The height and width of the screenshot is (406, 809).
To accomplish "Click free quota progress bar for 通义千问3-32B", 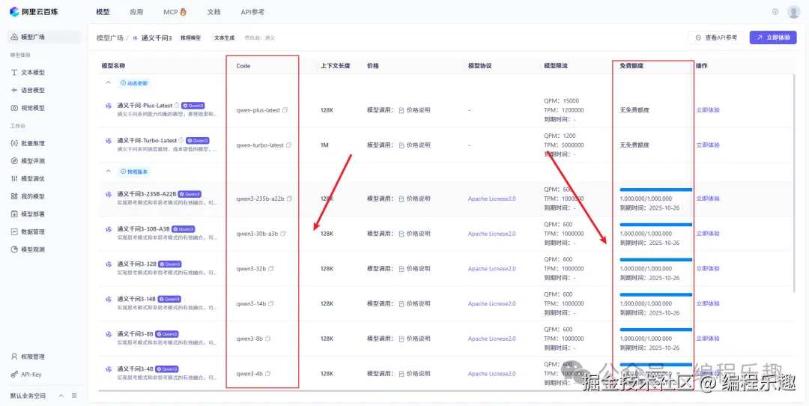I will pos(655,259).
